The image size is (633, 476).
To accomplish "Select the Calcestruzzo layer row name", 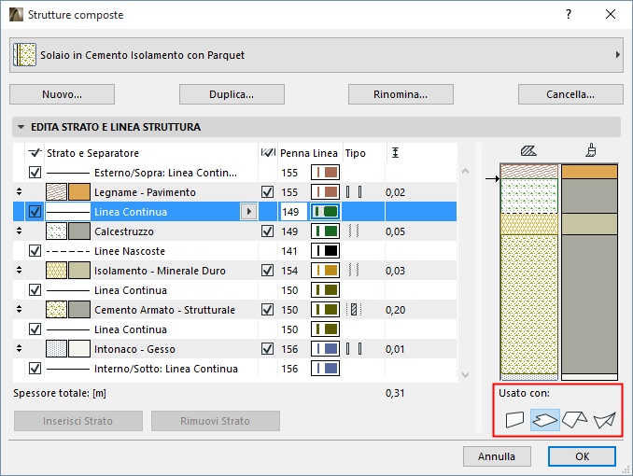I will click(124, 231).
